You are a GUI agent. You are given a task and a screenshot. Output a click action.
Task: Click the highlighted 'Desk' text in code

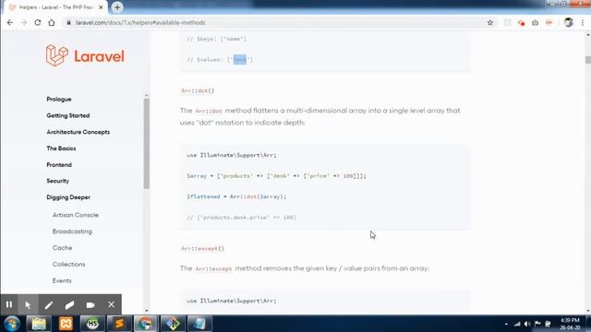(240, 59)
